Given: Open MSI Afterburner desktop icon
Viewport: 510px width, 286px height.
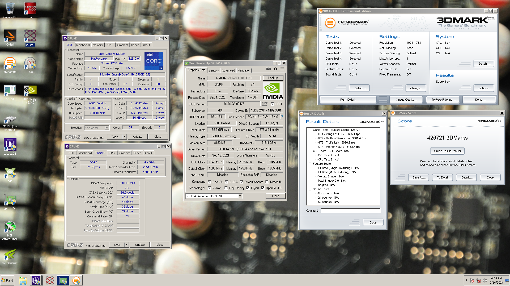Looking at the screenshot, I should click(10, 230).
